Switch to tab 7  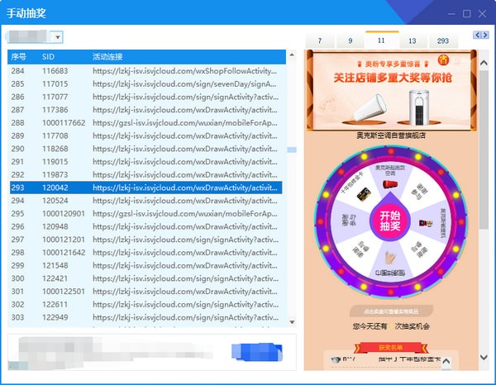tap(320, 40)
